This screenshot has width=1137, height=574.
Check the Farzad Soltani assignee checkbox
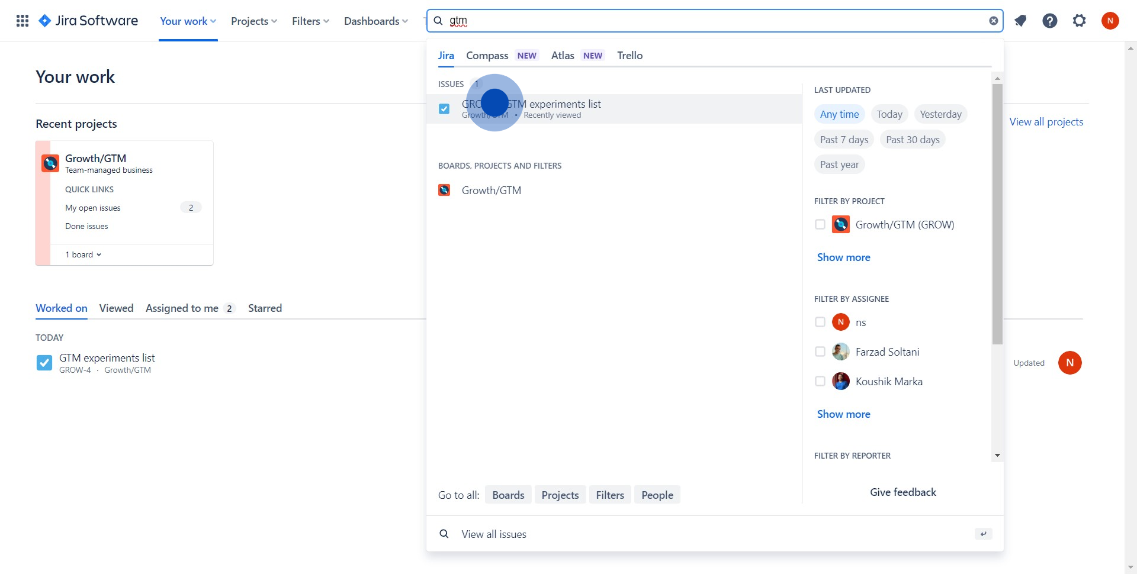click(x=820, y=352)
